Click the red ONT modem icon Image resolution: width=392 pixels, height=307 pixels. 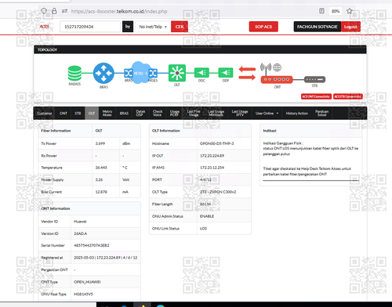(277, 79)
